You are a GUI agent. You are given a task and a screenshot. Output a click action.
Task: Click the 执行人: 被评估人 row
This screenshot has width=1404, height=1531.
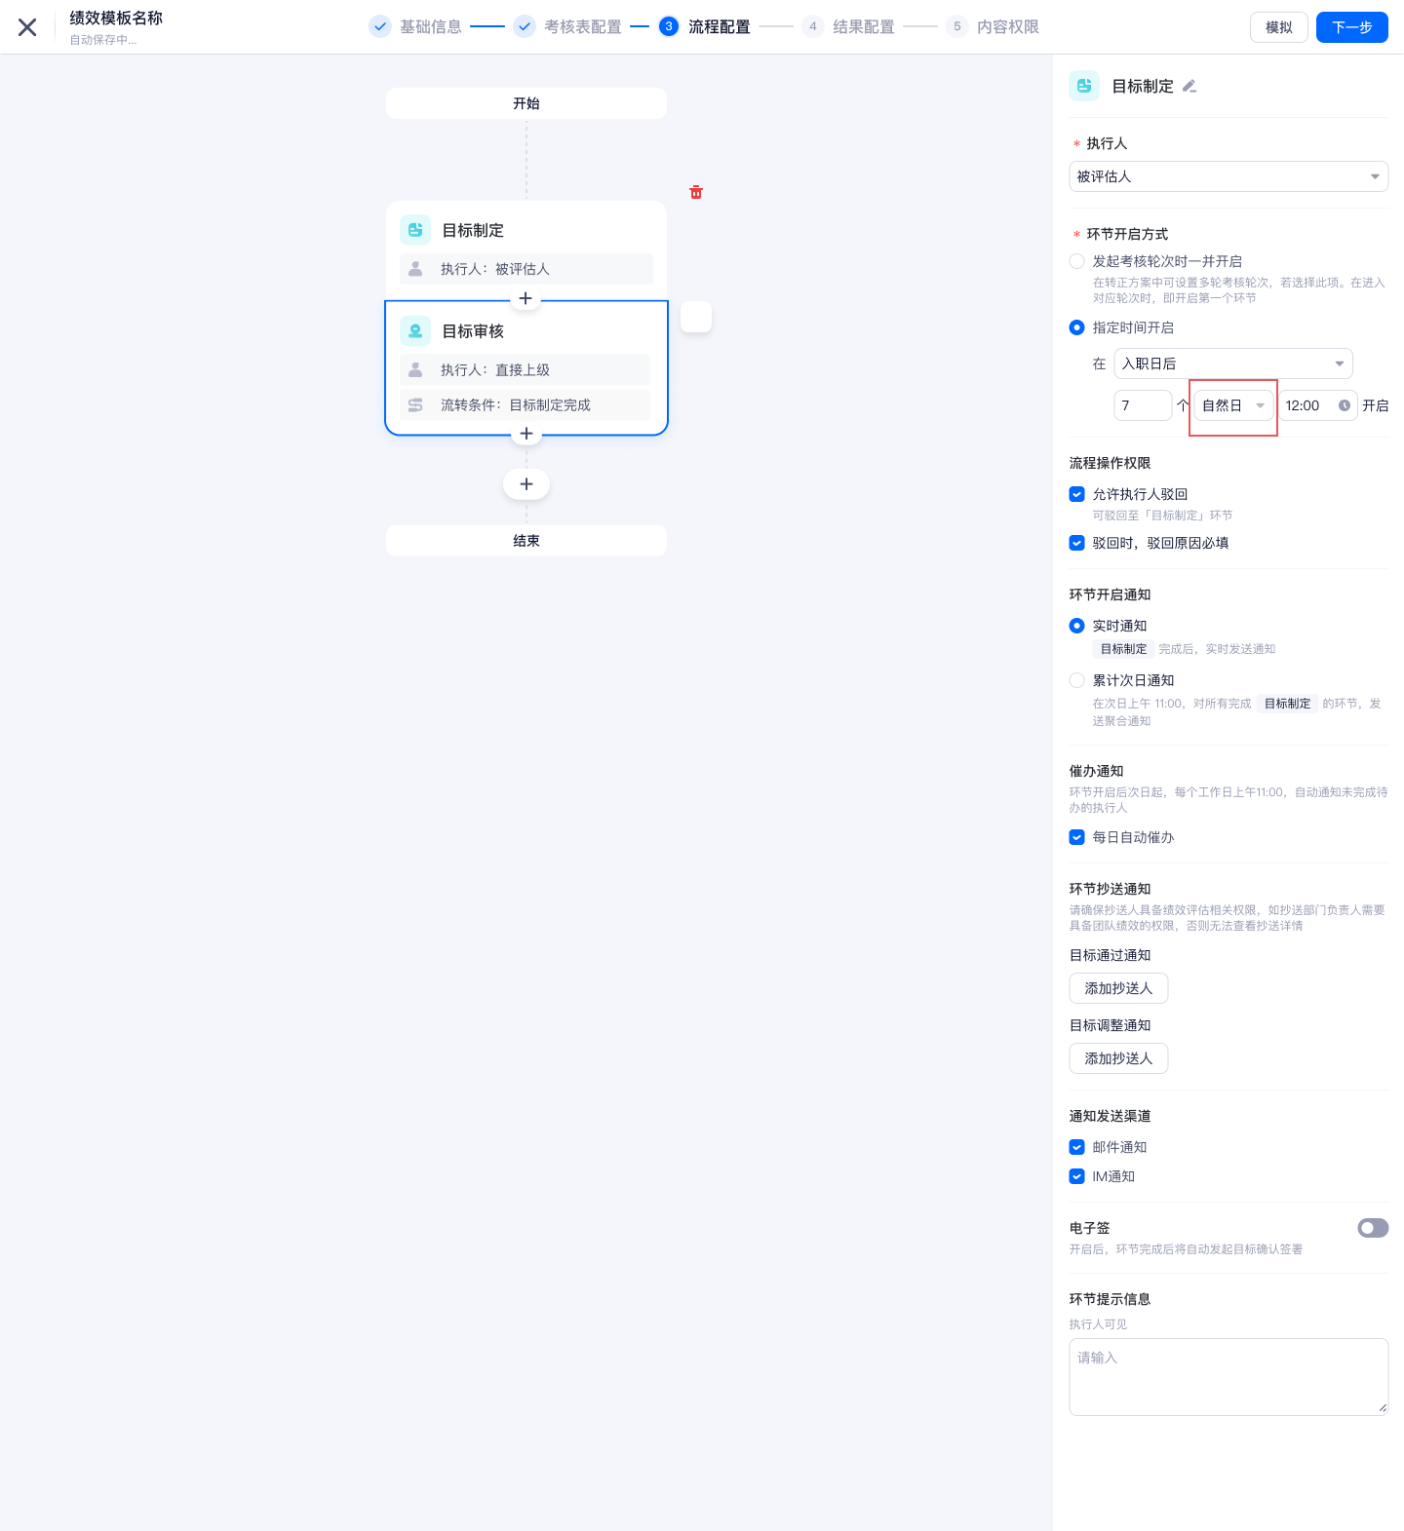(526, 268)
